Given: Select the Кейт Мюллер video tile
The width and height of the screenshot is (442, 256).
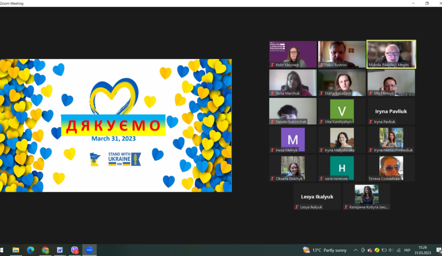Looking at the screenshot, I should (x=293, y=54).
